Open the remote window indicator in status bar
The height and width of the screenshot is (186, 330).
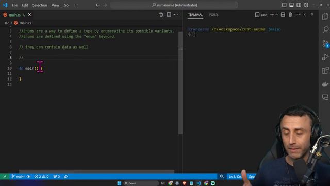5,176
